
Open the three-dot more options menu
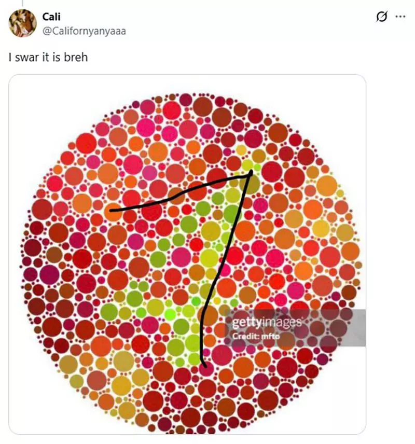[x=400, y=17]
